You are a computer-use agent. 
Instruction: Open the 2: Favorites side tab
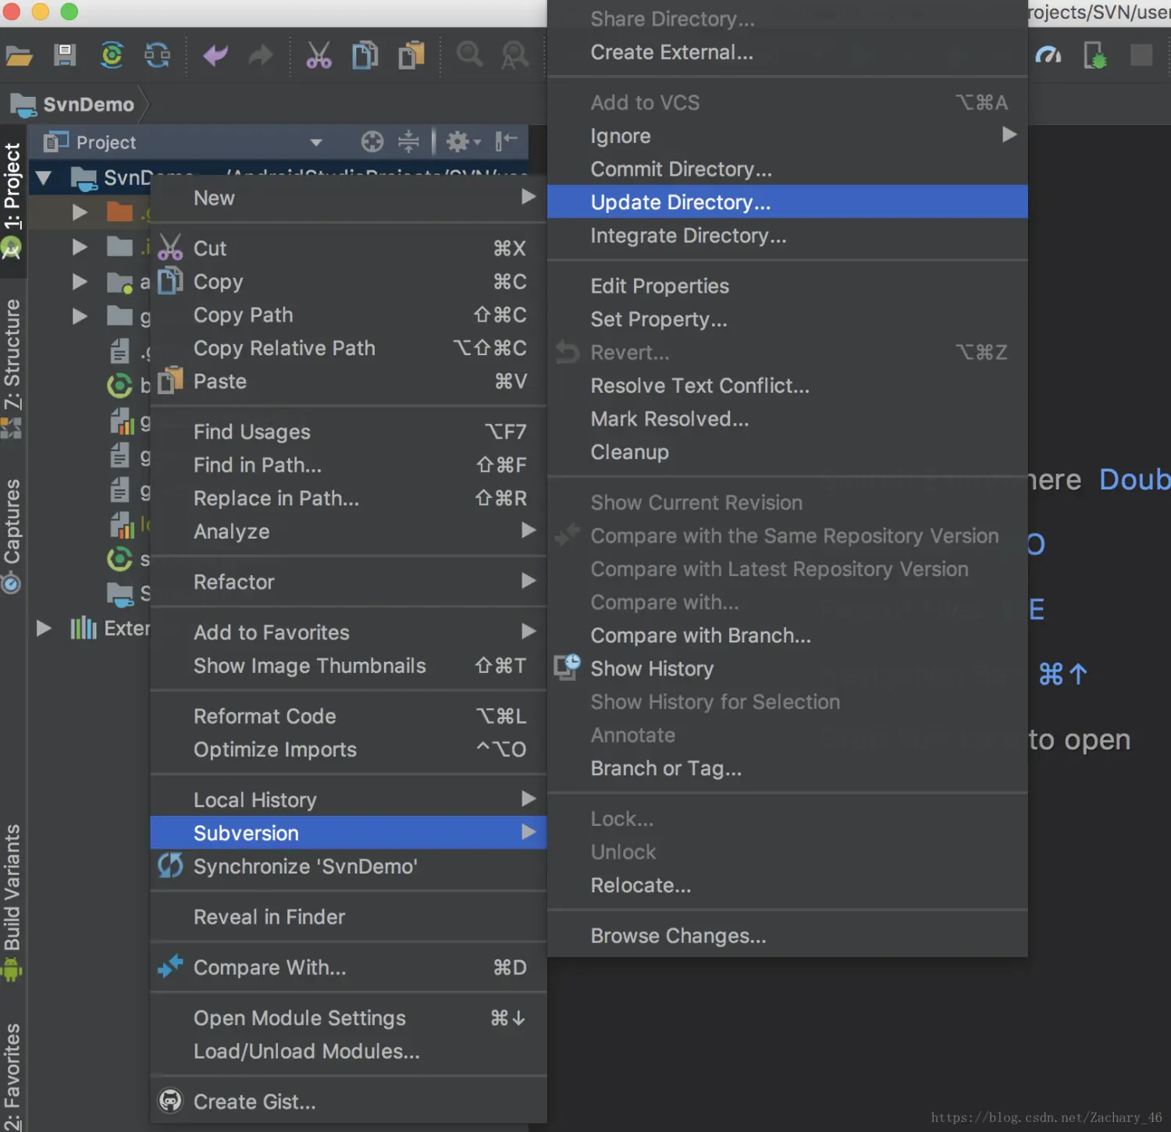point(12,1077)
